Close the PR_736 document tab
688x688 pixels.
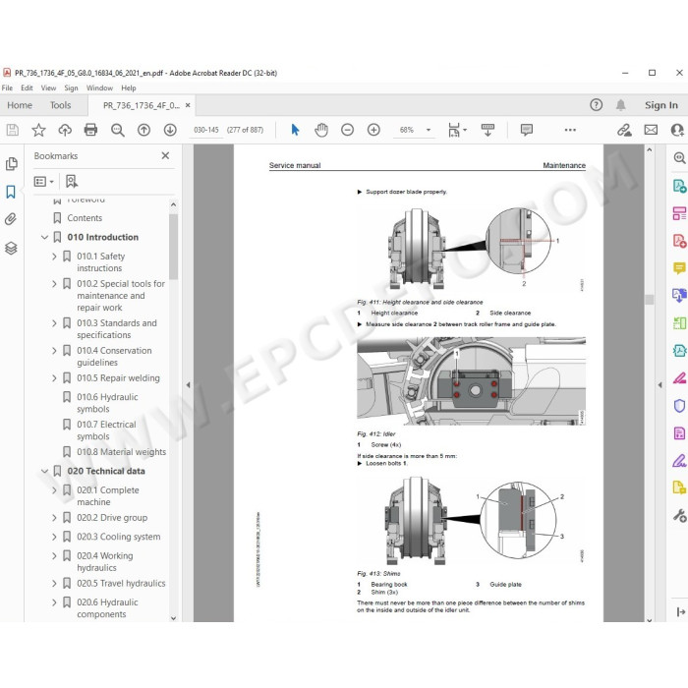188,105
